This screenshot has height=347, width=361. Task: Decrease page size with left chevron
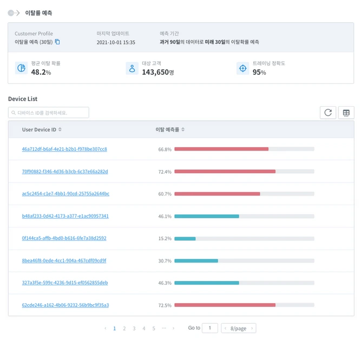pyautogui.click(x=225, y=328)
